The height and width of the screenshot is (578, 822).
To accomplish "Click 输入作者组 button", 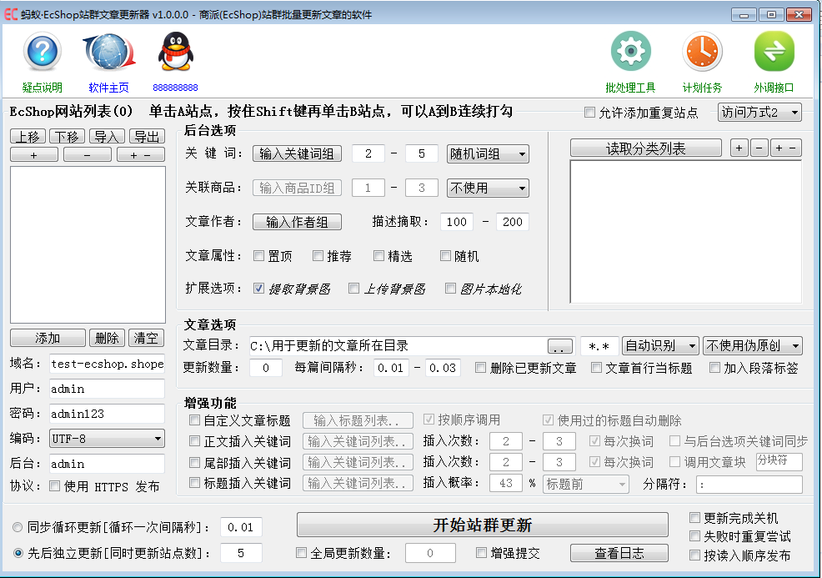I will 297,222.
